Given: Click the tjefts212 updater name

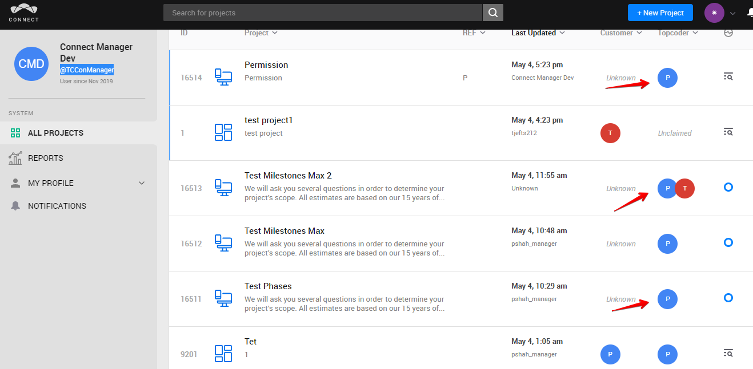Looking at the screenshot, I should 524,133.
